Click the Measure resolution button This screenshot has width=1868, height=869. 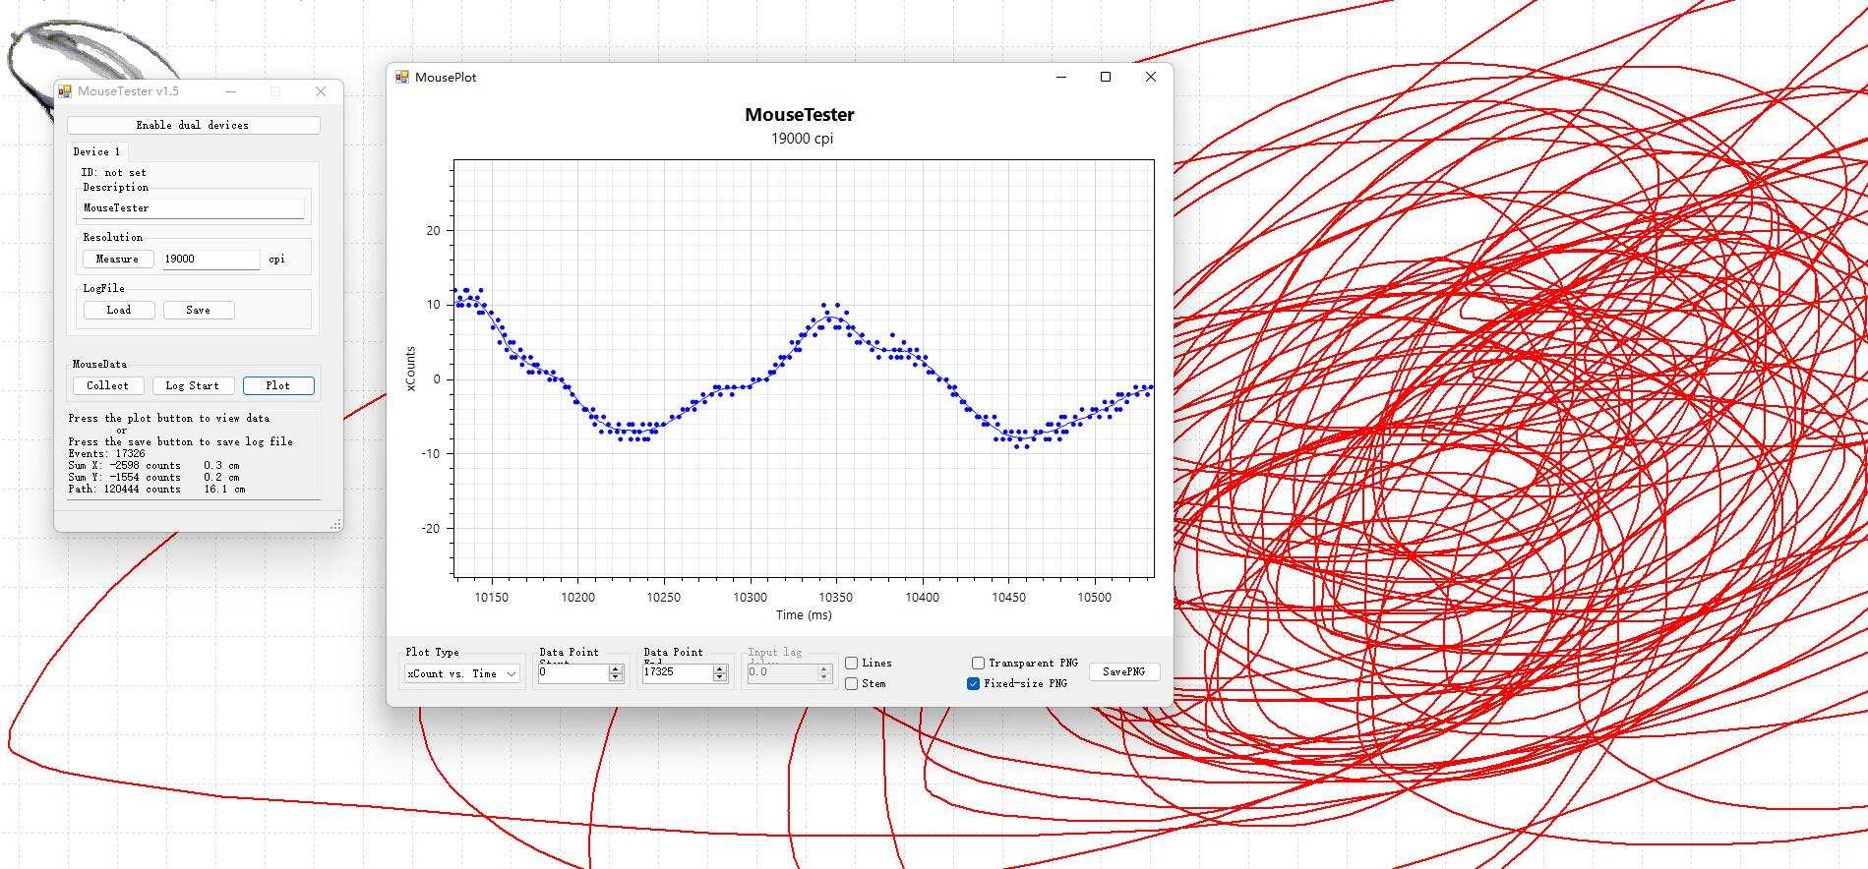(117, 259)
